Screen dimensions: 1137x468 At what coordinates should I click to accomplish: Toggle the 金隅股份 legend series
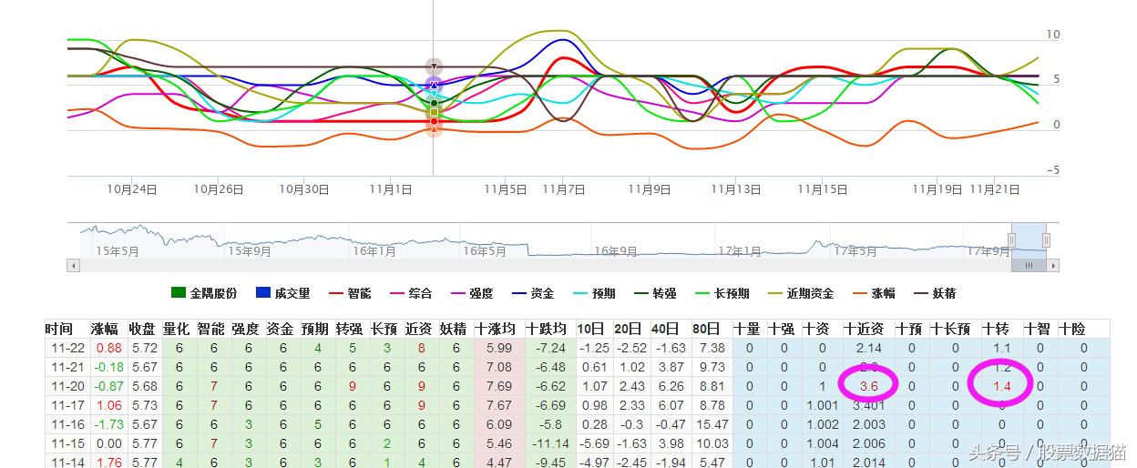coord(204,293)
